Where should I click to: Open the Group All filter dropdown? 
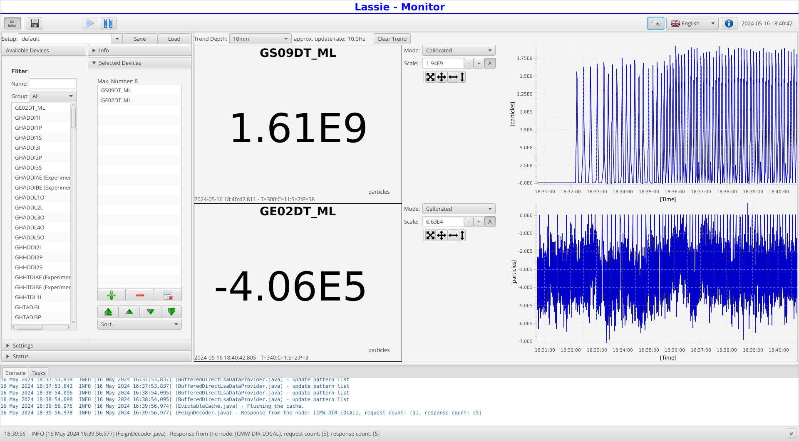(x=52, y=96)
